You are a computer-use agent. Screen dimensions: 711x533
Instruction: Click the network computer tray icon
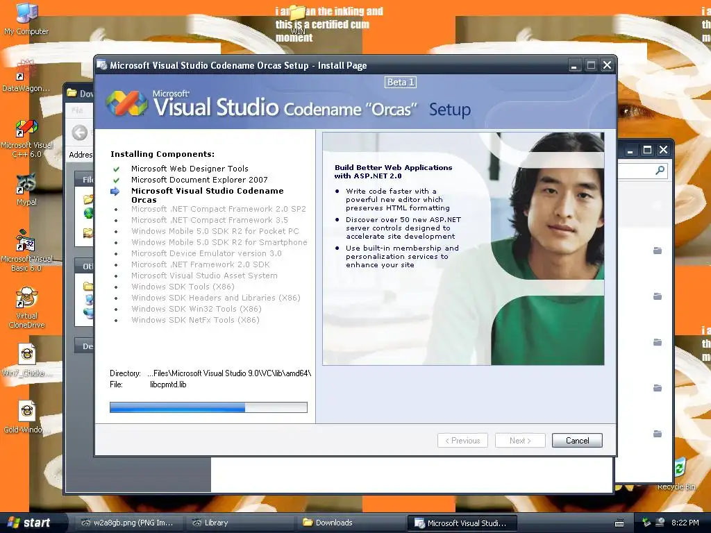point(660,523)
